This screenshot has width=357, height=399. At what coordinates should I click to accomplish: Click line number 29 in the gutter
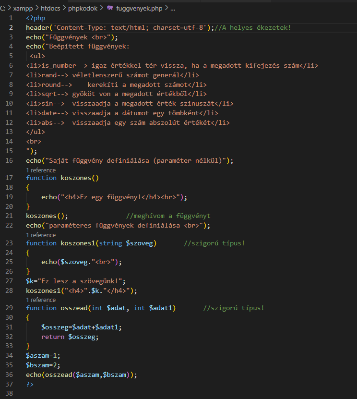click(x=11, y=308)
